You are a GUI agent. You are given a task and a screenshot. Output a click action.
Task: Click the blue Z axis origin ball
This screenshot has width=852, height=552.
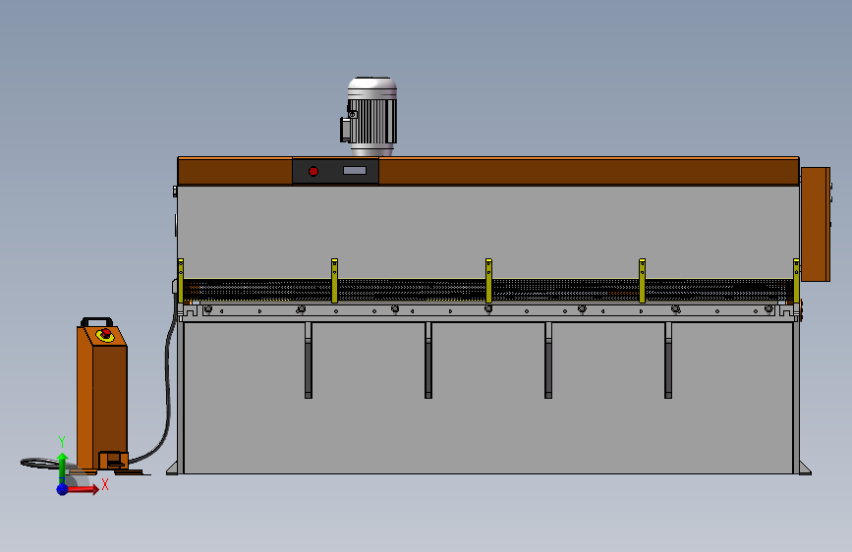point(63,489)
